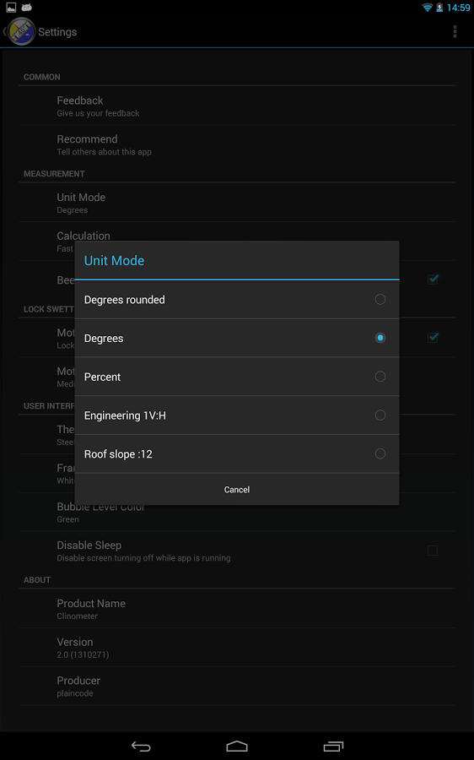Tap the Version entry
Viewport: 474px width, 760px height.
coord(237,648)
